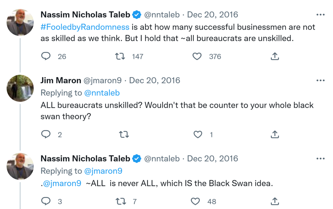Like Jim Maron's tweet
Screen dimensions: 333x209
pyautogui.click(x=198, y=134)
